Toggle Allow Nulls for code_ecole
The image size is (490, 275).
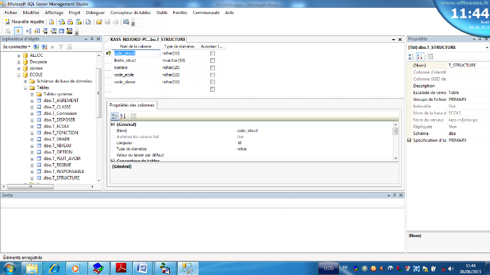tap(213, 75)
